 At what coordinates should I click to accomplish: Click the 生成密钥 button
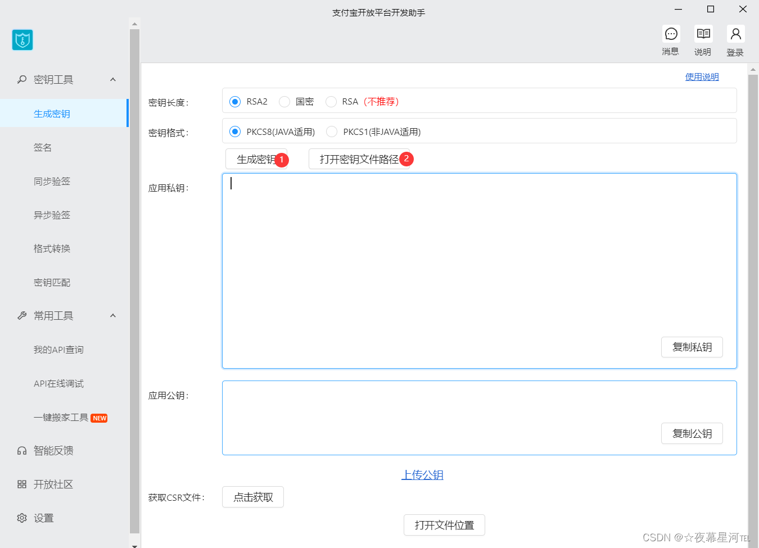[x=256, y=159]
